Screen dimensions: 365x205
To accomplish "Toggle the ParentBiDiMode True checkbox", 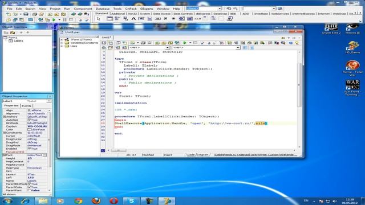I will point(29,183).
